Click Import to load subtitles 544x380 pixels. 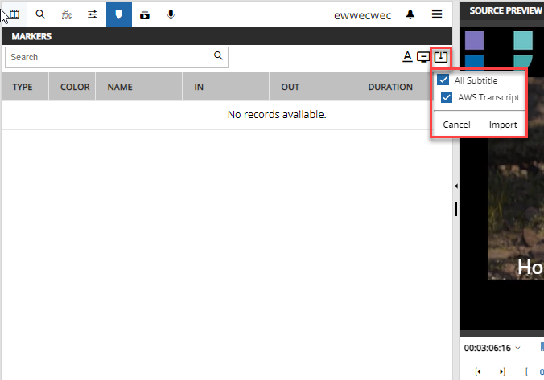(x=503, y=125)
